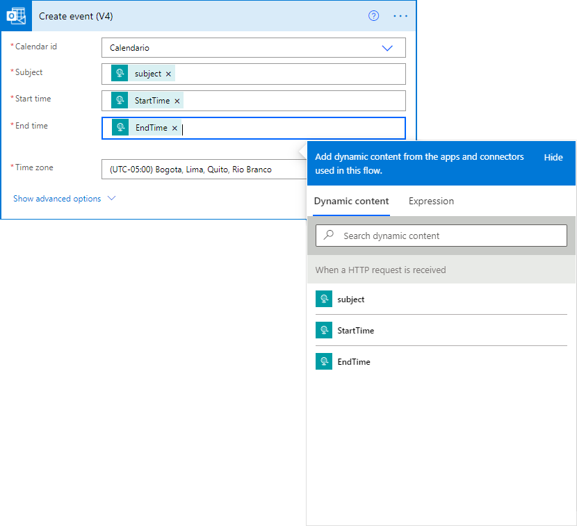Image resolution: width=577 pixels, height=526 pixels.
Task: Click the StartTime token icon in Start time field
Action: [120, 101]
